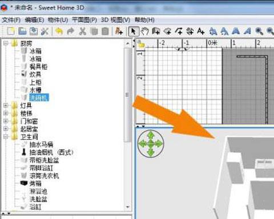This screenshot has height=219, width=274.
Task: Click the highlighted 洗碗机 item
Action: click(39, 98)
